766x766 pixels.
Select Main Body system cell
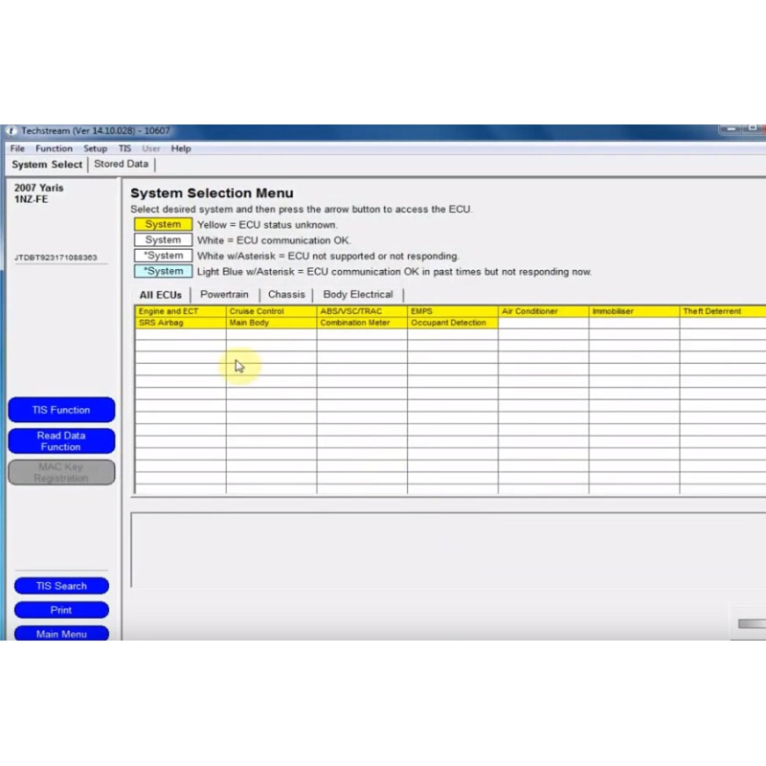(x=271, y=323)
